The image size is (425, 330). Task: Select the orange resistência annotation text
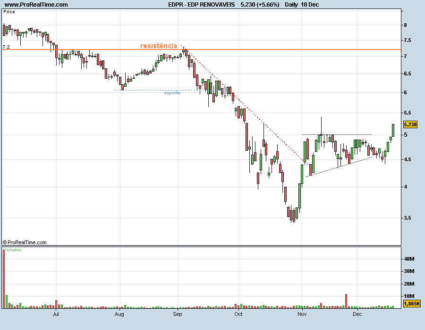click(159, 46)
